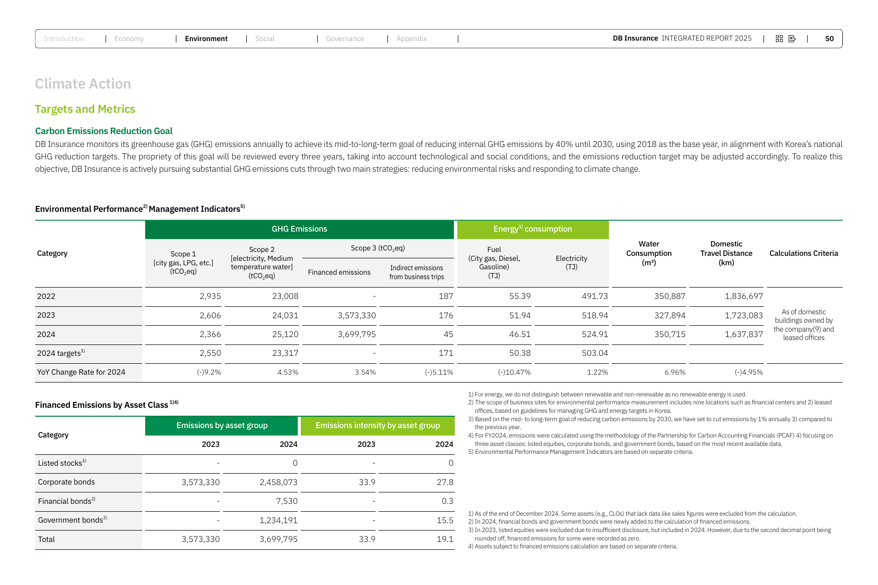
Task: Select water consumption value 350,887
Action: (x=670, y=296)
